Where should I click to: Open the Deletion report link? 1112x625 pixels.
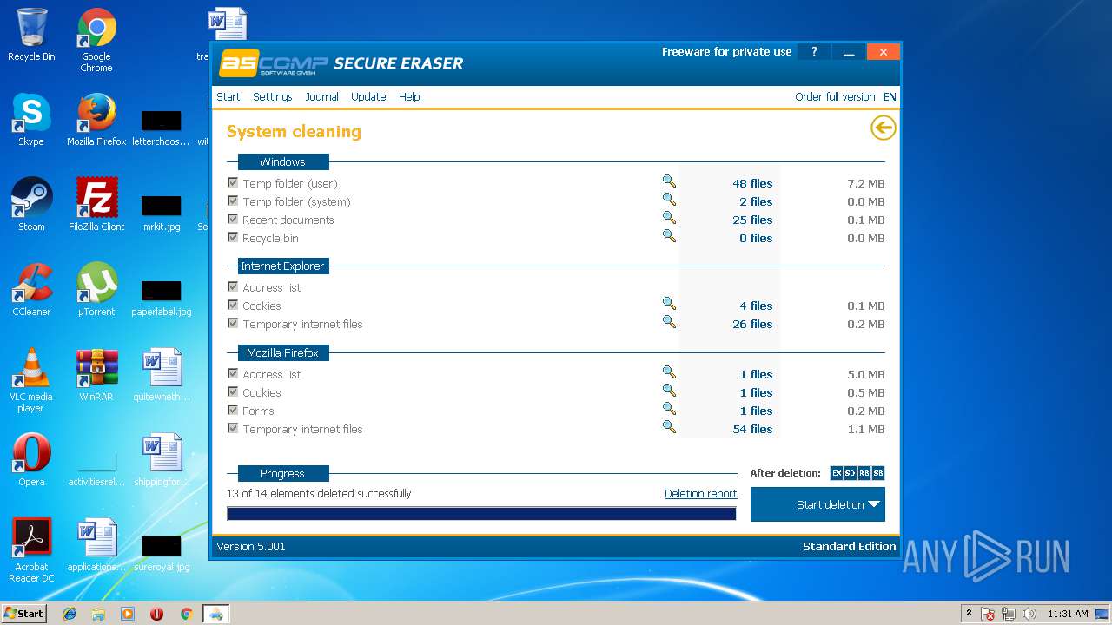pos(700,494)
